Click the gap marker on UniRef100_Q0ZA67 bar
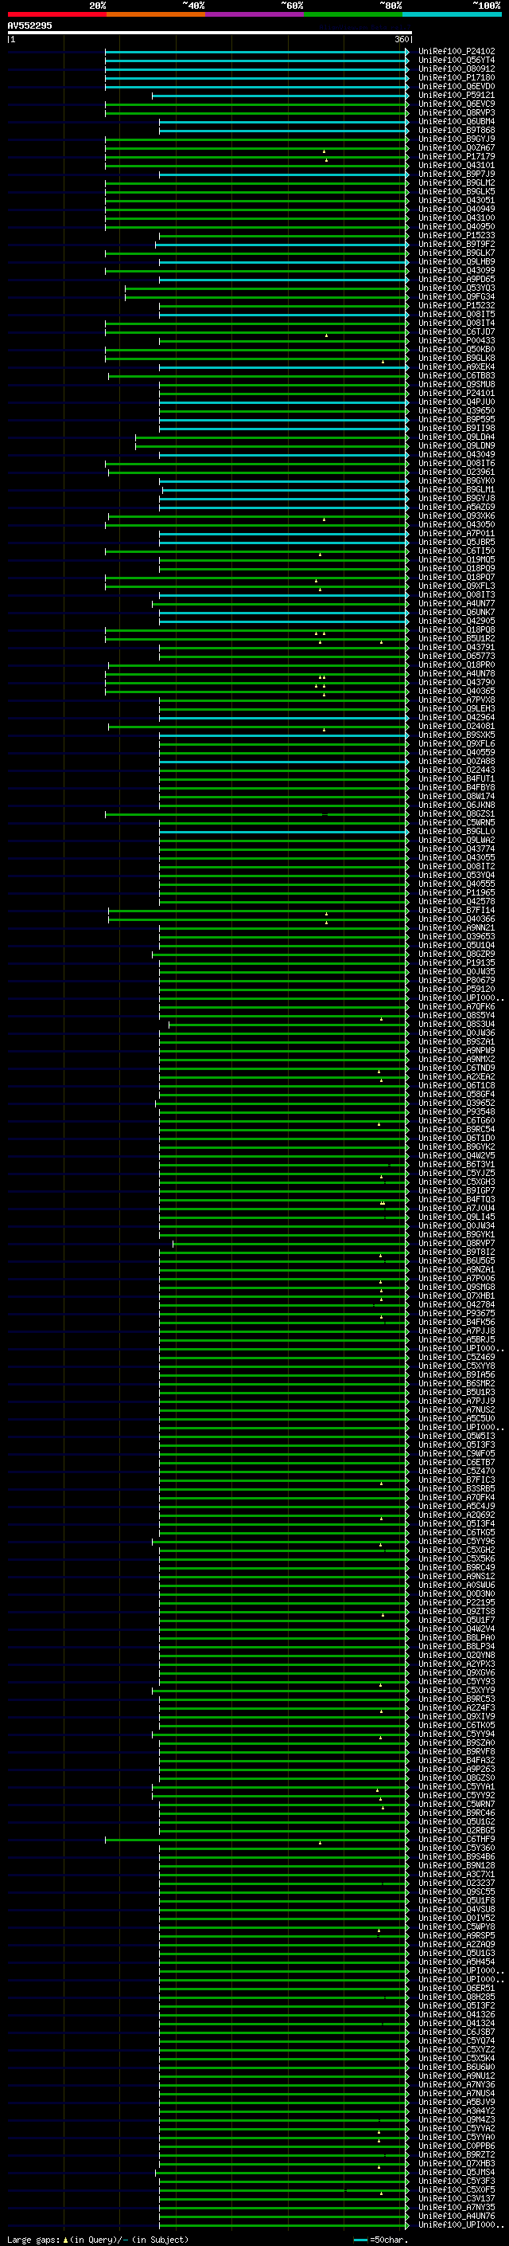 [324, 151]
